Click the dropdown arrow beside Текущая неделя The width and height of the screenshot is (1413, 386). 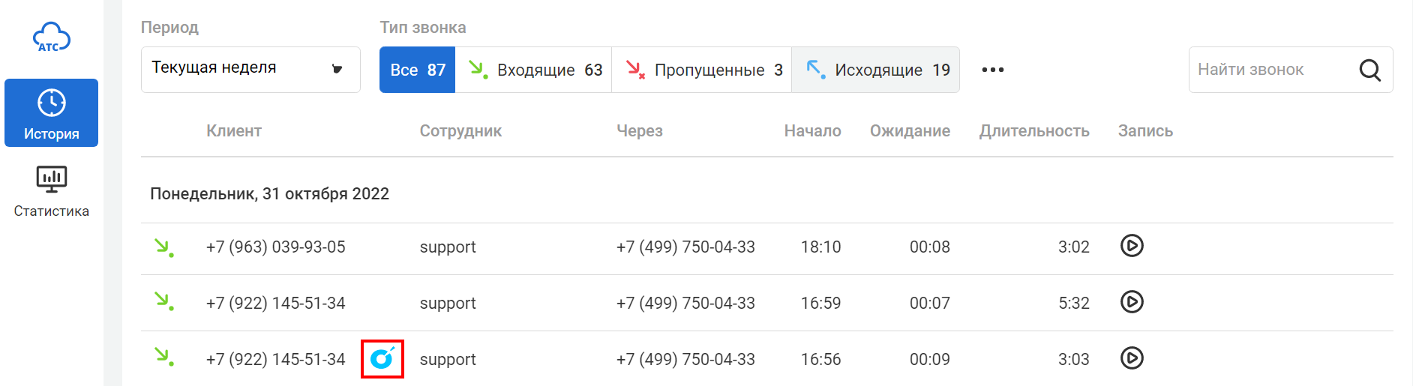pyautogui.click(x=337, y=70)
